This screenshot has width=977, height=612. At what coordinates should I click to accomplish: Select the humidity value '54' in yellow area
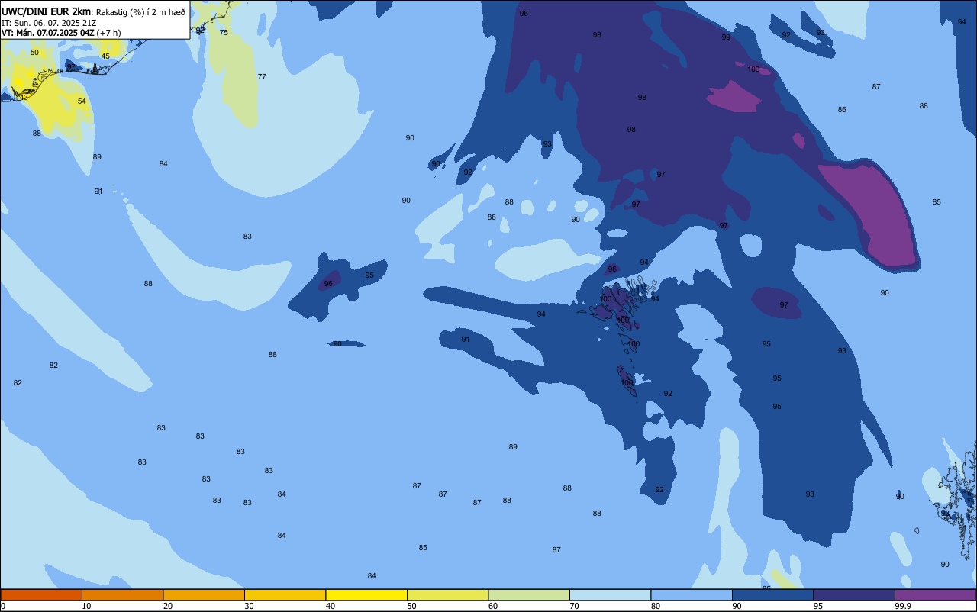click(x=82, y=101)
